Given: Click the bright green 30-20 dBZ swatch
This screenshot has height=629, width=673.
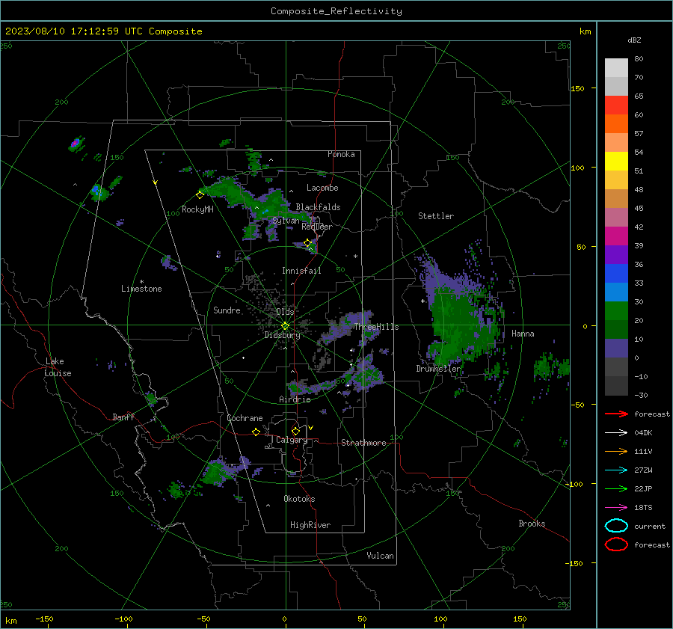Looking at the screenshot, I should coord(616,311).
